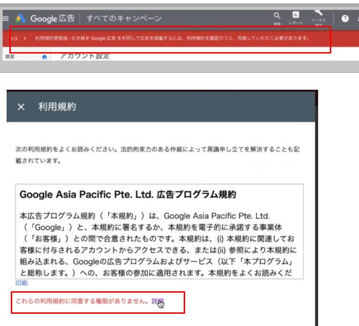Screen dimensions: 359x326
Task: Click the permission error message text
Action: pos(82,301)
